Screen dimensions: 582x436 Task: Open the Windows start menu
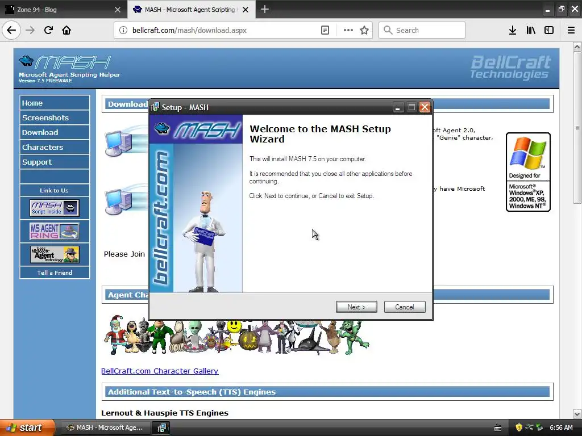click(27, 427)
